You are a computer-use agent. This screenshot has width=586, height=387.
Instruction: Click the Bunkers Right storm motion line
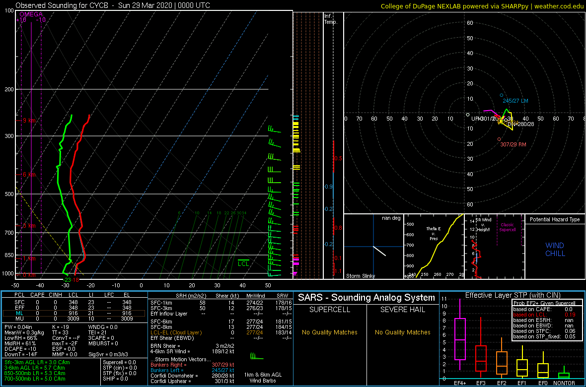point(192,365)
